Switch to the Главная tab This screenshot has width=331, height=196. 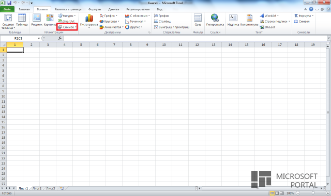24,9
